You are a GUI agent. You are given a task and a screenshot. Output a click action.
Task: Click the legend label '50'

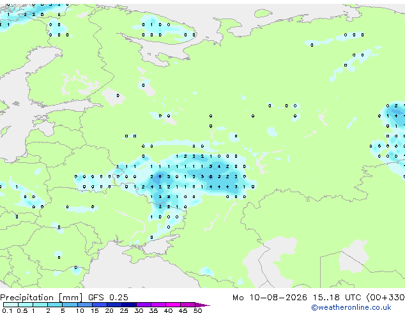[197, 310]
